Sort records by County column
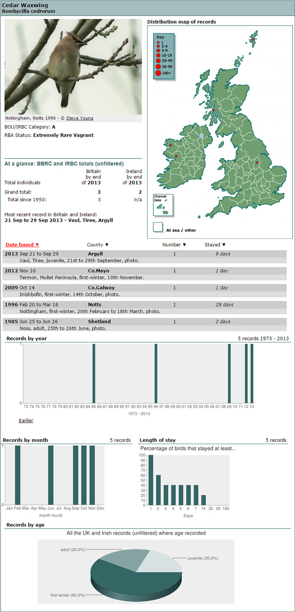Viewport: 295px width, 612px height. tap(98, 245)
